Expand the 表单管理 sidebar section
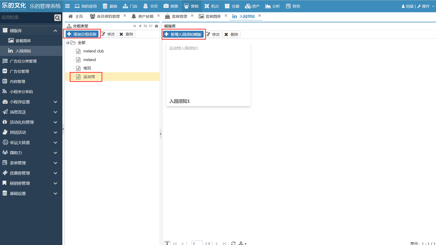Screen dimensions: 436x245 [x=31, y=163]
